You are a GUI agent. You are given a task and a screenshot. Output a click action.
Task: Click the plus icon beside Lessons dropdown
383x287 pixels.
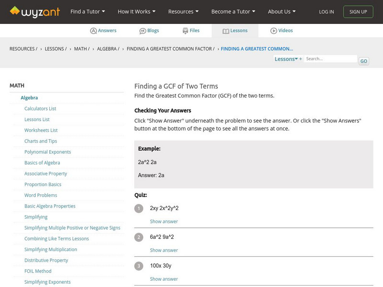click(x=301, y=59)
